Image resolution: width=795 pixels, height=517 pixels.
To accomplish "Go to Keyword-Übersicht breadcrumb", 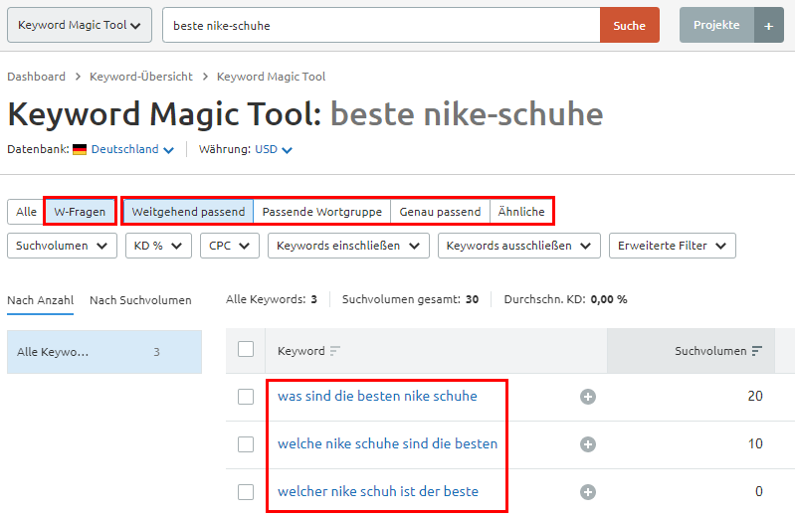I will click(x=141, y=77).
